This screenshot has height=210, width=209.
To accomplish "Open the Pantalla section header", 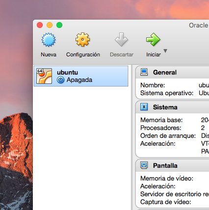I will 172,165.
